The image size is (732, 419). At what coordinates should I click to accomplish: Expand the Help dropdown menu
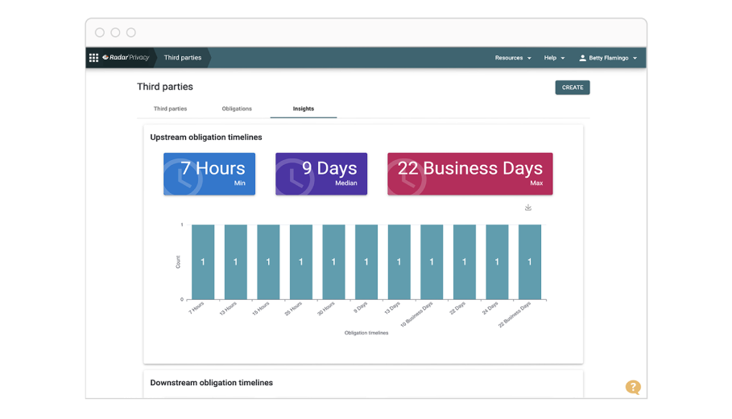click(x=554, y=58)
